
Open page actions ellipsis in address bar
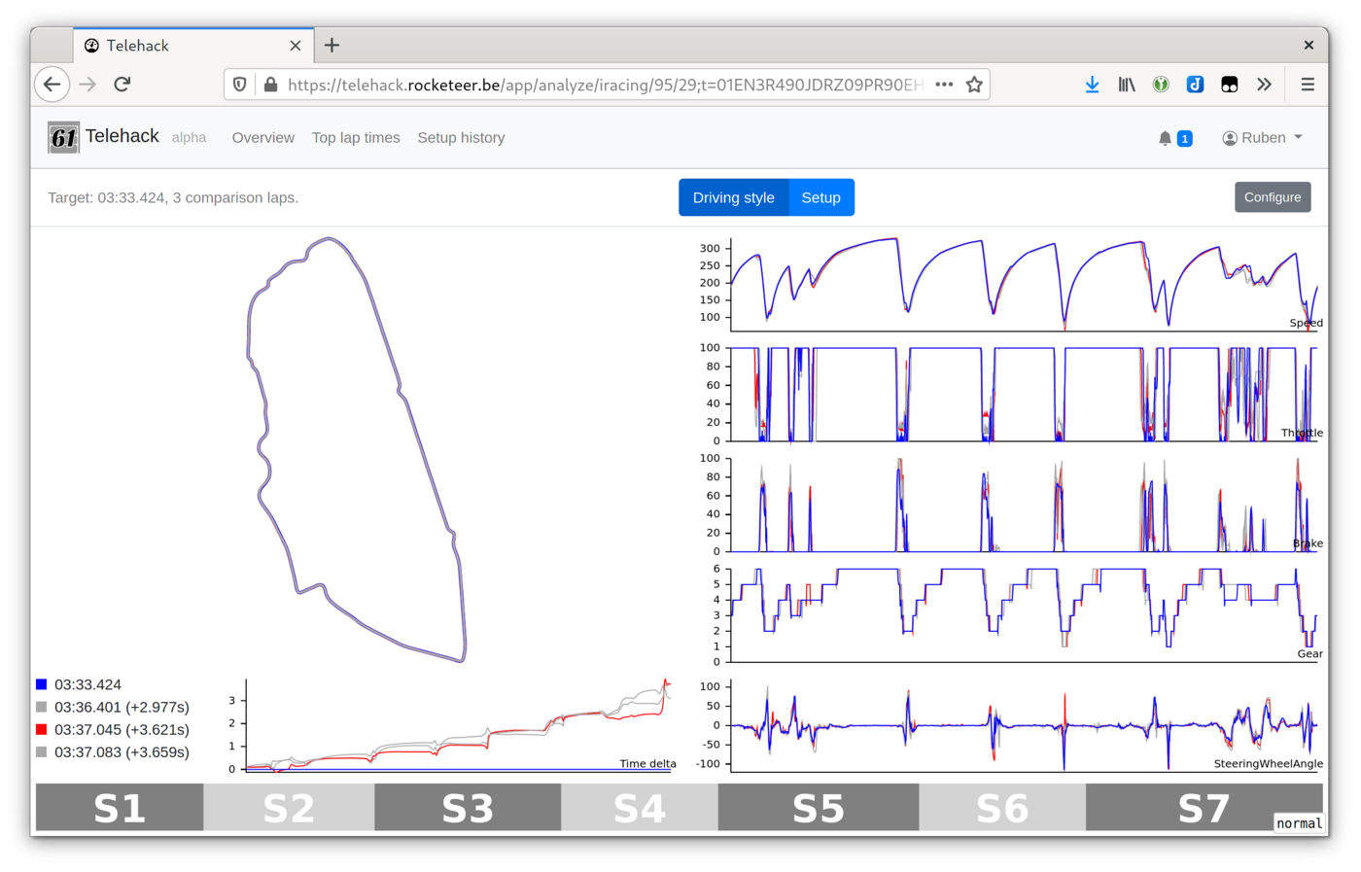tap(944, 85)
